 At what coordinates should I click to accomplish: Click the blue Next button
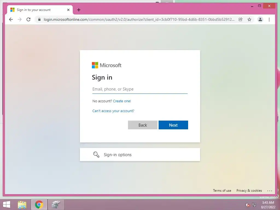173,125
